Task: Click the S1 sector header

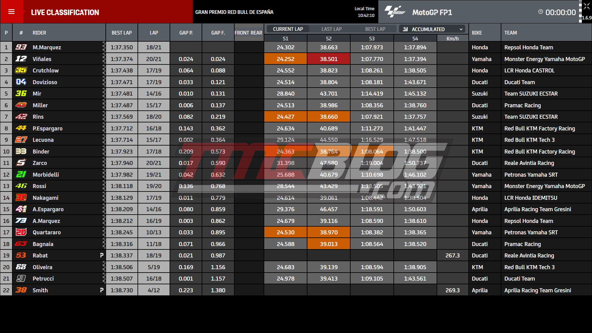Action: (x=286, y=39)
